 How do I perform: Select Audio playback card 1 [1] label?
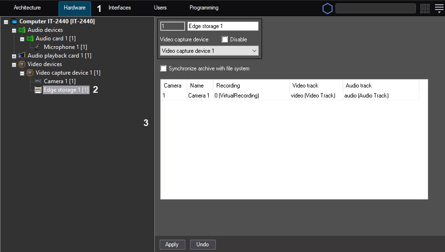(59, 56)
